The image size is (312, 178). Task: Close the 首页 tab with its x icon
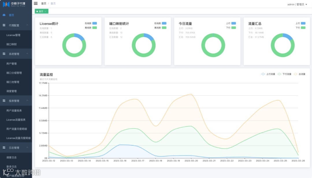45,11
